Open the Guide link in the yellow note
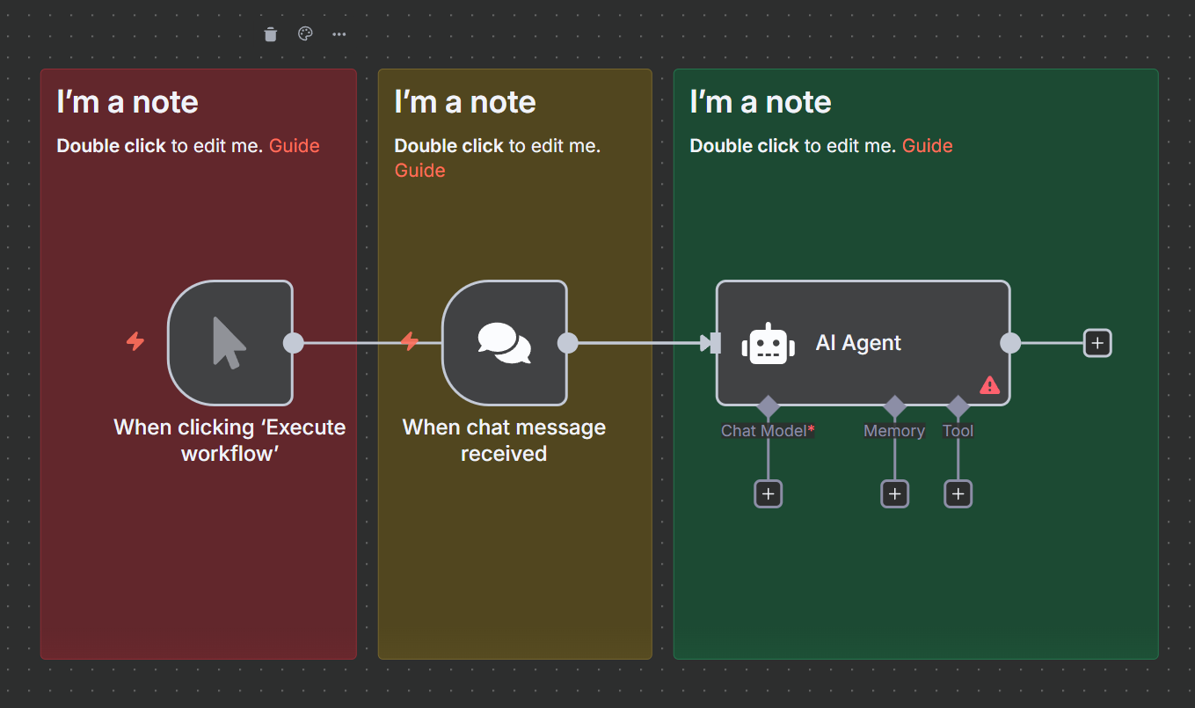The width and height of the screenshot is (1195, 708). (419, 171)
